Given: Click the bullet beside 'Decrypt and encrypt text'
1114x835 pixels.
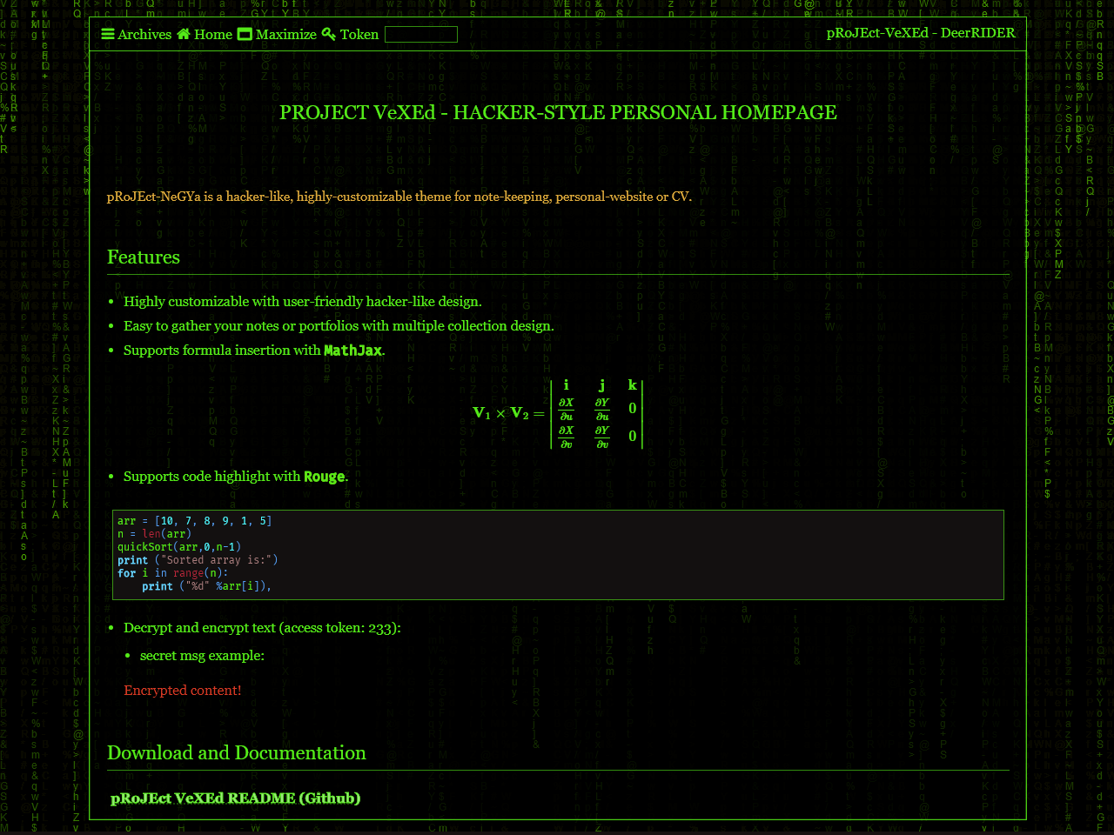Looking at the screenshot, I should pyautogui.click(x=111, y=628).
